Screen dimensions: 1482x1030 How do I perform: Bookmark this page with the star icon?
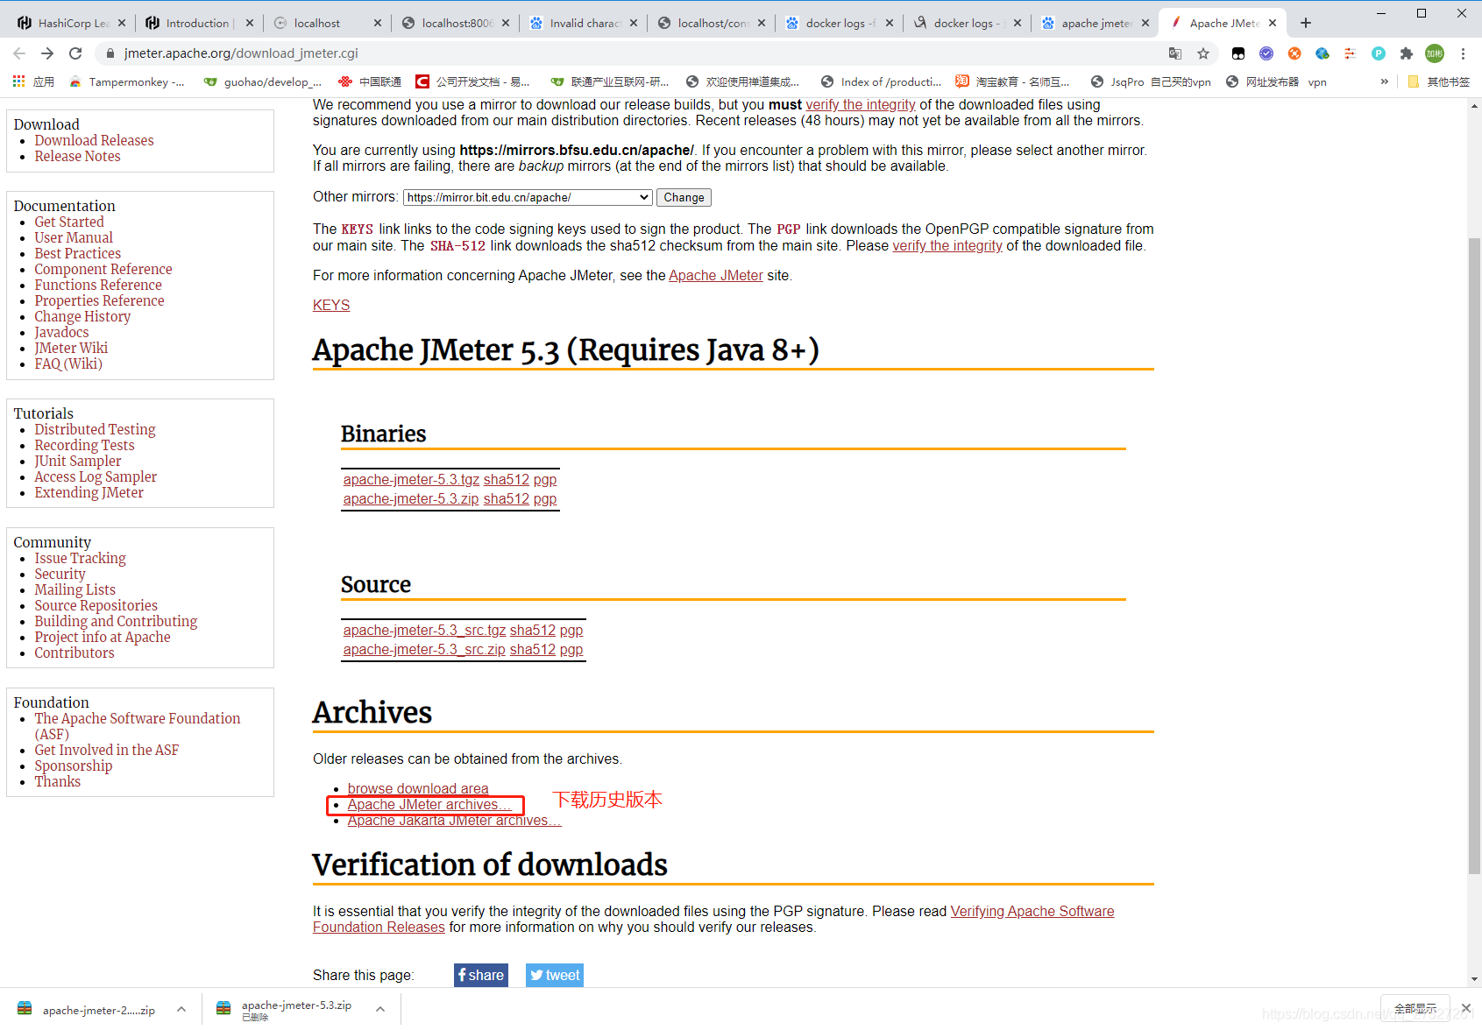click(x=1203, y=53)
